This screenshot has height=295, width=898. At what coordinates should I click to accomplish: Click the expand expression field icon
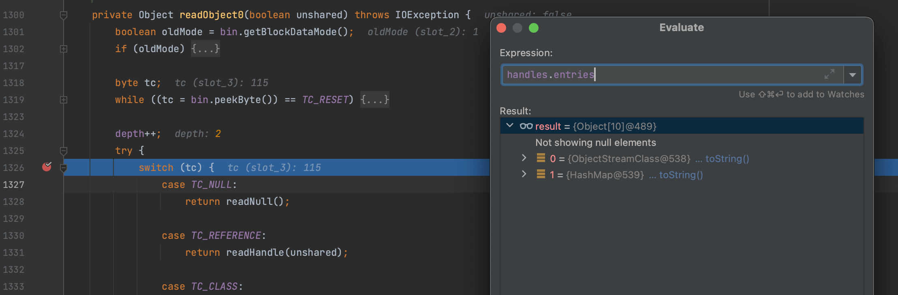pyautogui.click(x=830, y=74)
